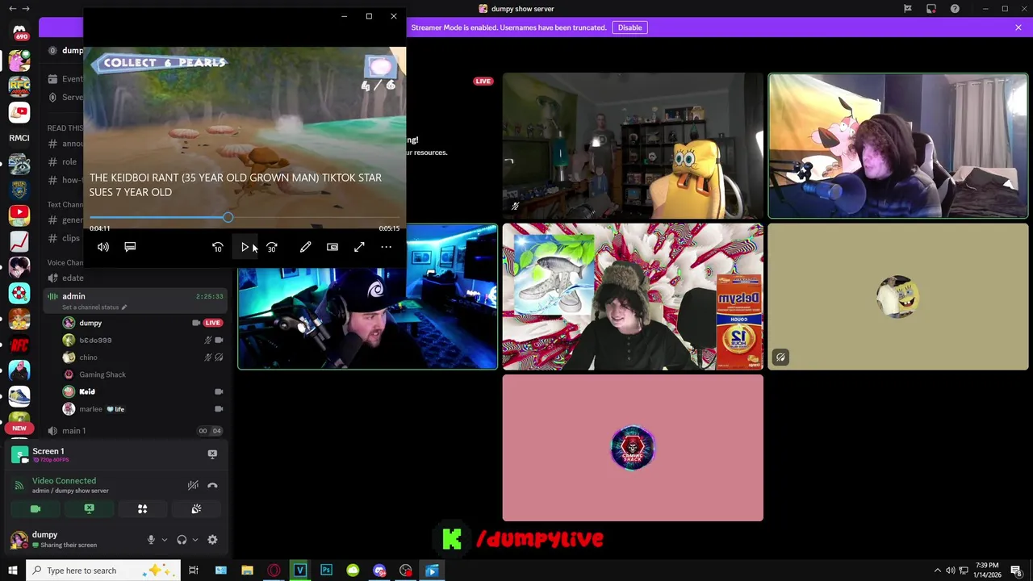Go back using Discord back arrow
Viewport: 1033px width, 581px height.
[12, 9]
